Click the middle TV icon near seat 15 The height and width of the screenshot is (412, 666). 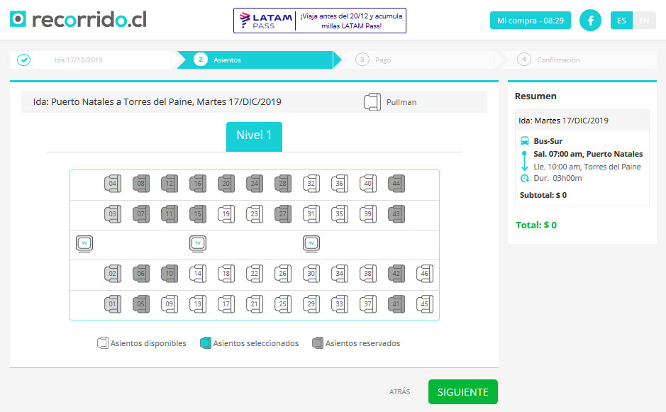(x=198, y=244)
